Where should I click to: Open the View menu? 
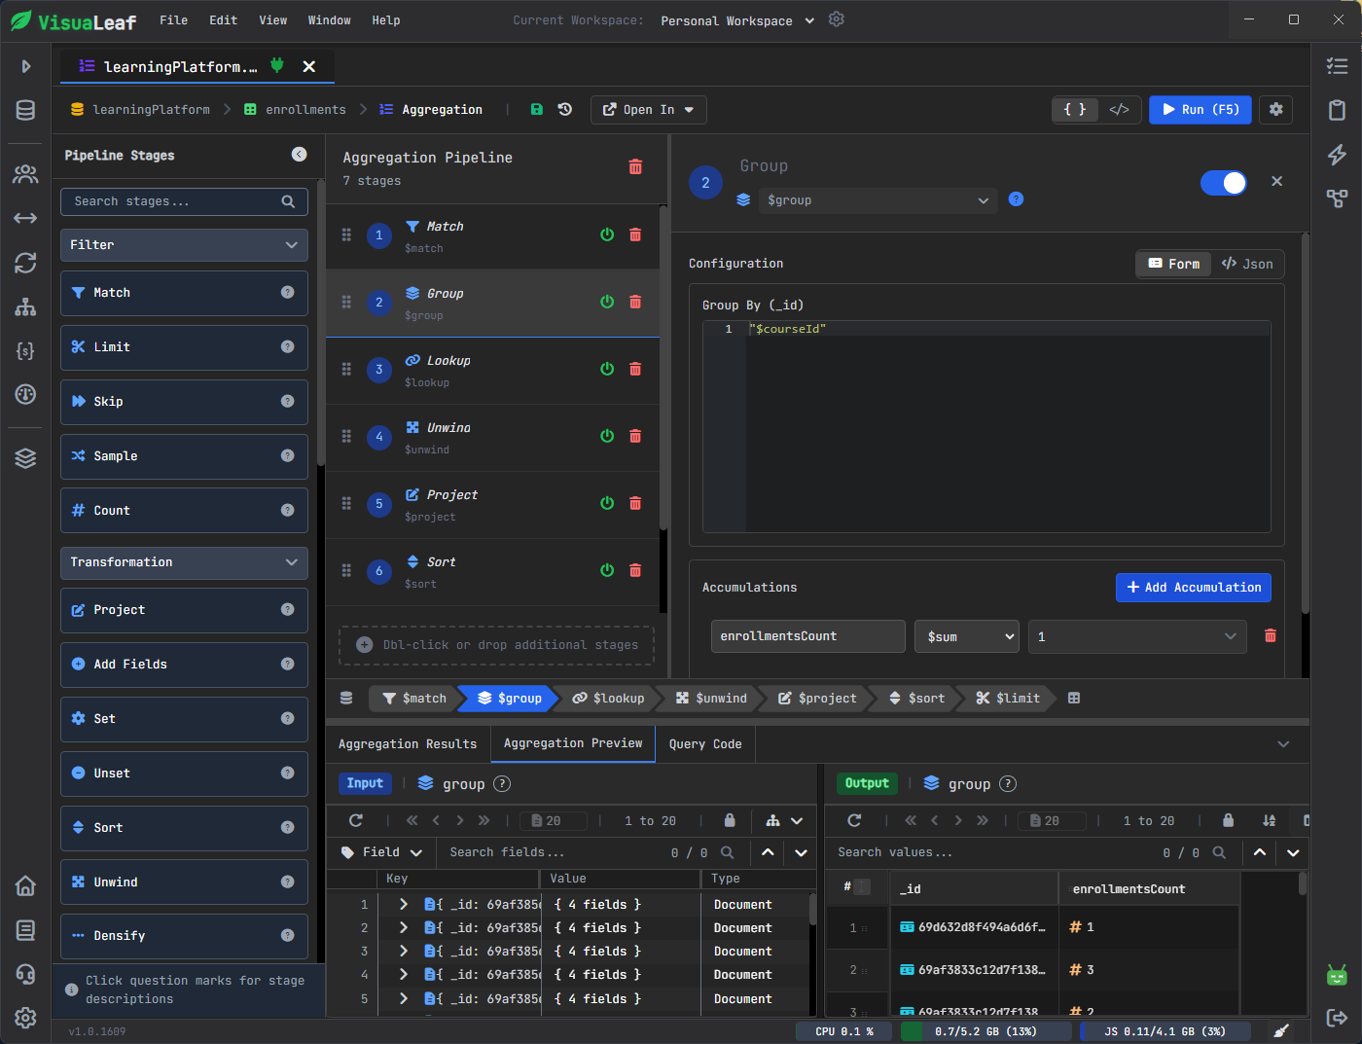[x=273, y=19]
